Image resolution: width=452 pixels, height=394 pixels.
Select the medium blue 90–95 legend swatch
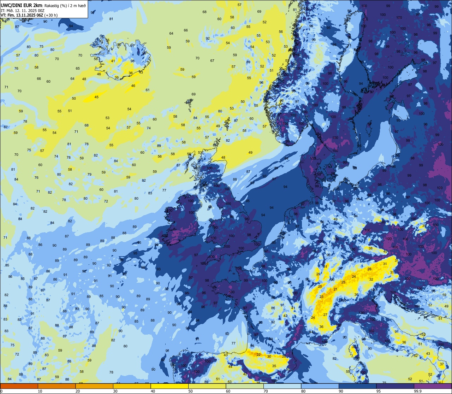click(x=357, y=386)
